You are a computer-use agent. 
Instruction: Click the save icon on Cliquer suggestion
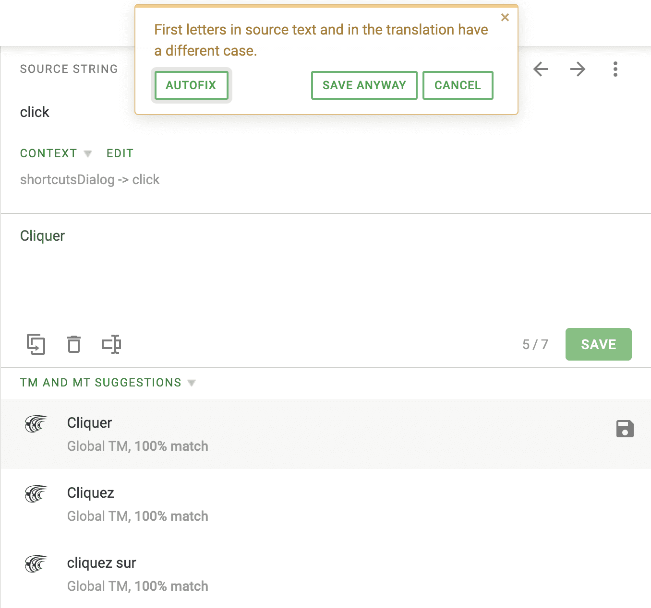pos(625,429)
